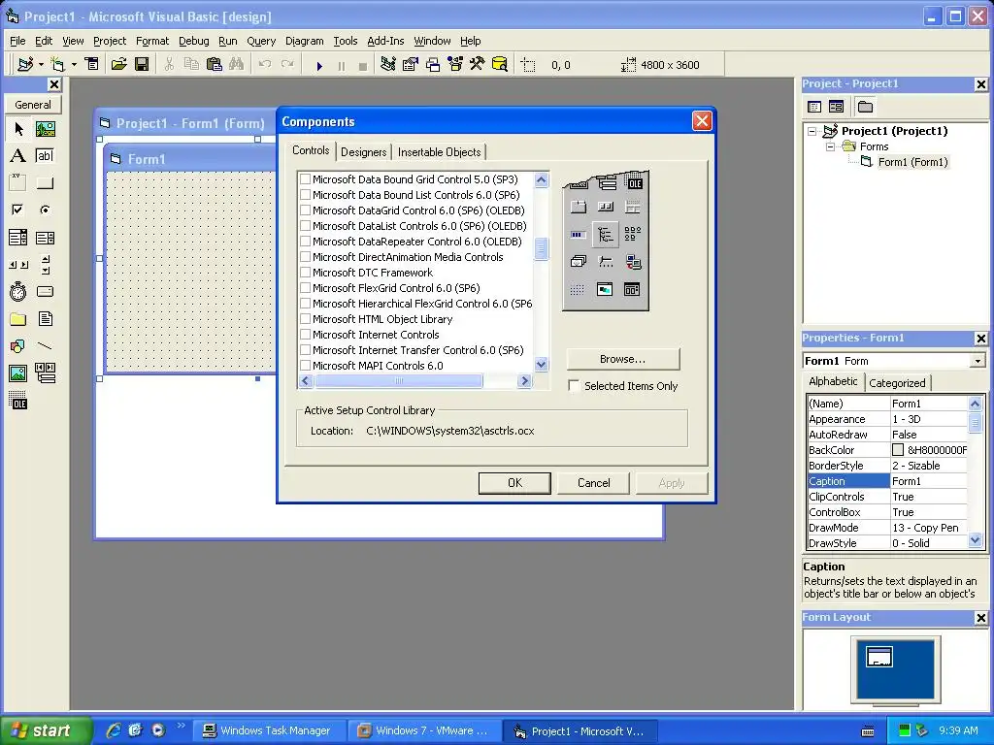Viewport: 994px width, 745px height.
Task: Click View Code icon in Project panel
Action: 814,107
